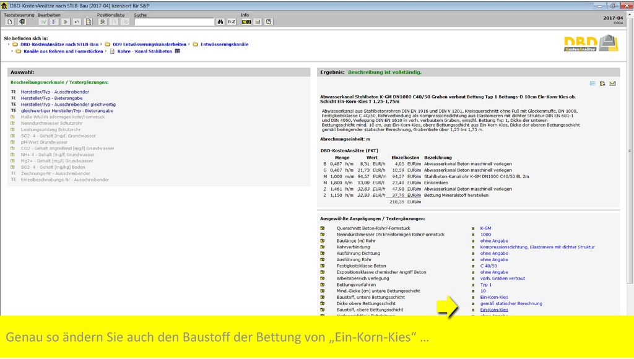Click the play arrow icon under Bearbeiten

[66, 22]
